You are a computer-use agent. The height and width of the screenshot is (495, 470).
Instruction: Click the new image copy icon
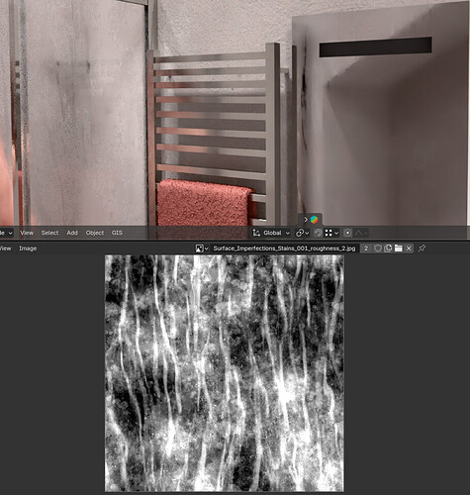pos(388,248)
